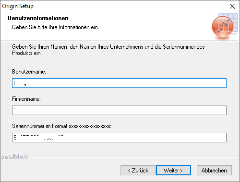
Task: Click the subtitle Geben Sie bitte Ihre Informationen ein
Action: click(55, 27)
